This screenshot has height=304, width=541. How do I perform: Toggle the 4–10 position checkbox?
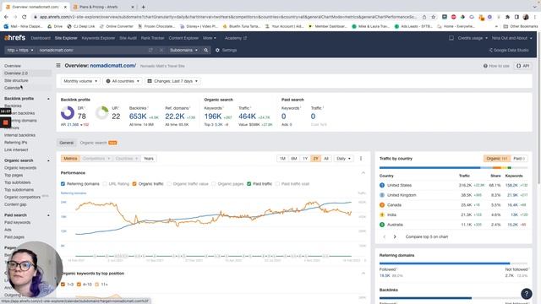[x=79, y=285]
